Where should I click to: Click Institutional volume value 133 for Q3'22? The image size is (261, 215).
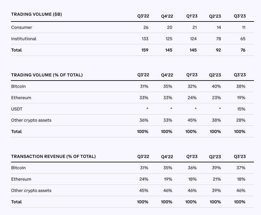click(145, 39)
